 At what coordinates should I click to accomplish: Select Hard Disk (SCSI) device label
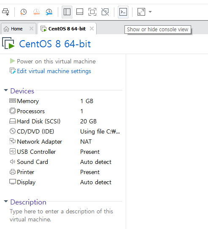point(39,121)
